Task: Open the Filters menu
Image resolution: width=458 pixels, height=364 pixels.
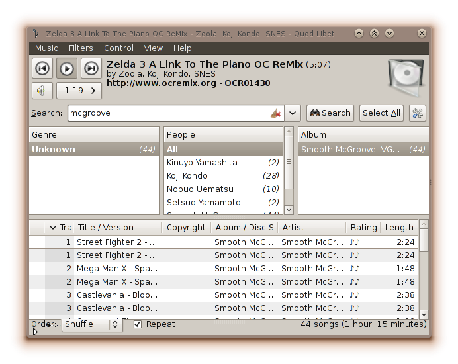Action: [81, 48]
